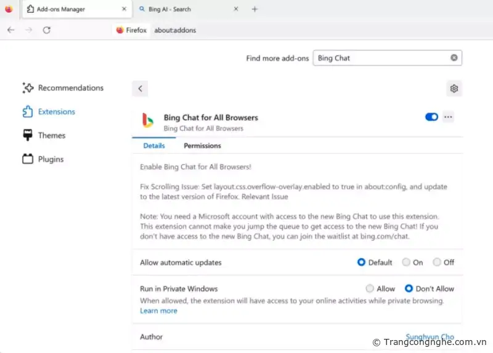Click the Find more add-ons search field

381,58
